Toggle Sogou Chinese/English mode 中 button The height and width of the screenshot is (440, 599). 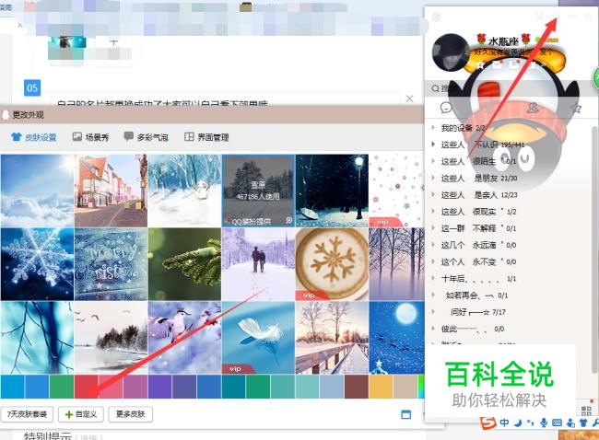(504, 423)
